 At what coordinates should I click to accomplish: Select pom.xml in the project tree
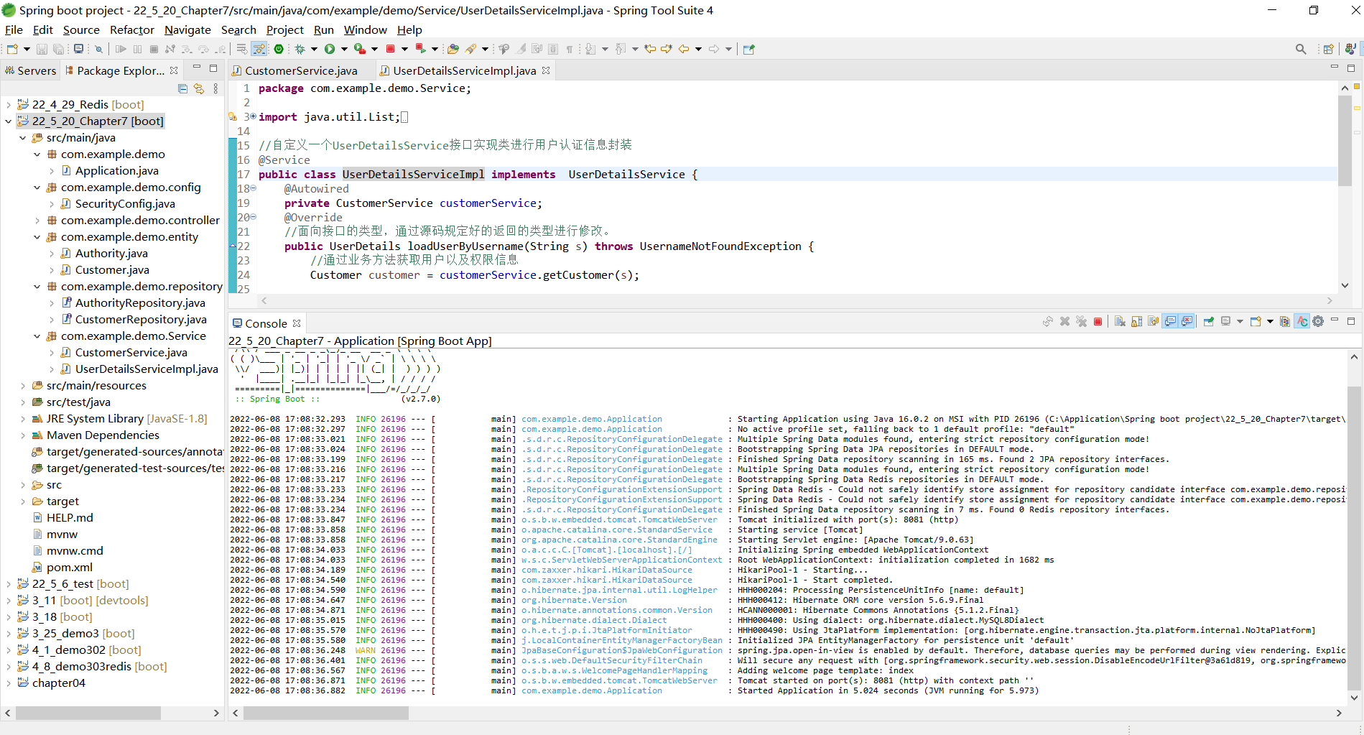pyautogui.click(x=69, y=568)
